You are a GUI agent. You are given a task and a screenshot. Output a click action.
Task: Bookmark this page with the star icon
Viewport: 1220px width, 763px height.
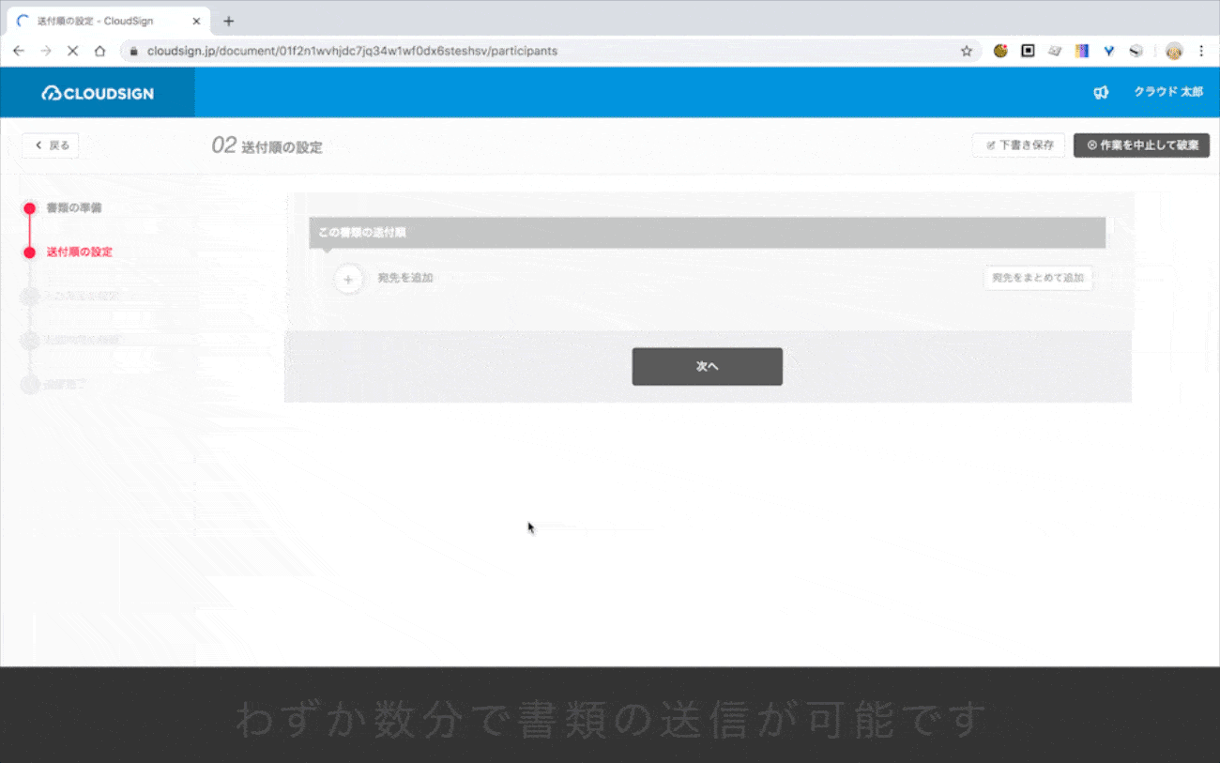pyautogui.click(x=967, y=51)
